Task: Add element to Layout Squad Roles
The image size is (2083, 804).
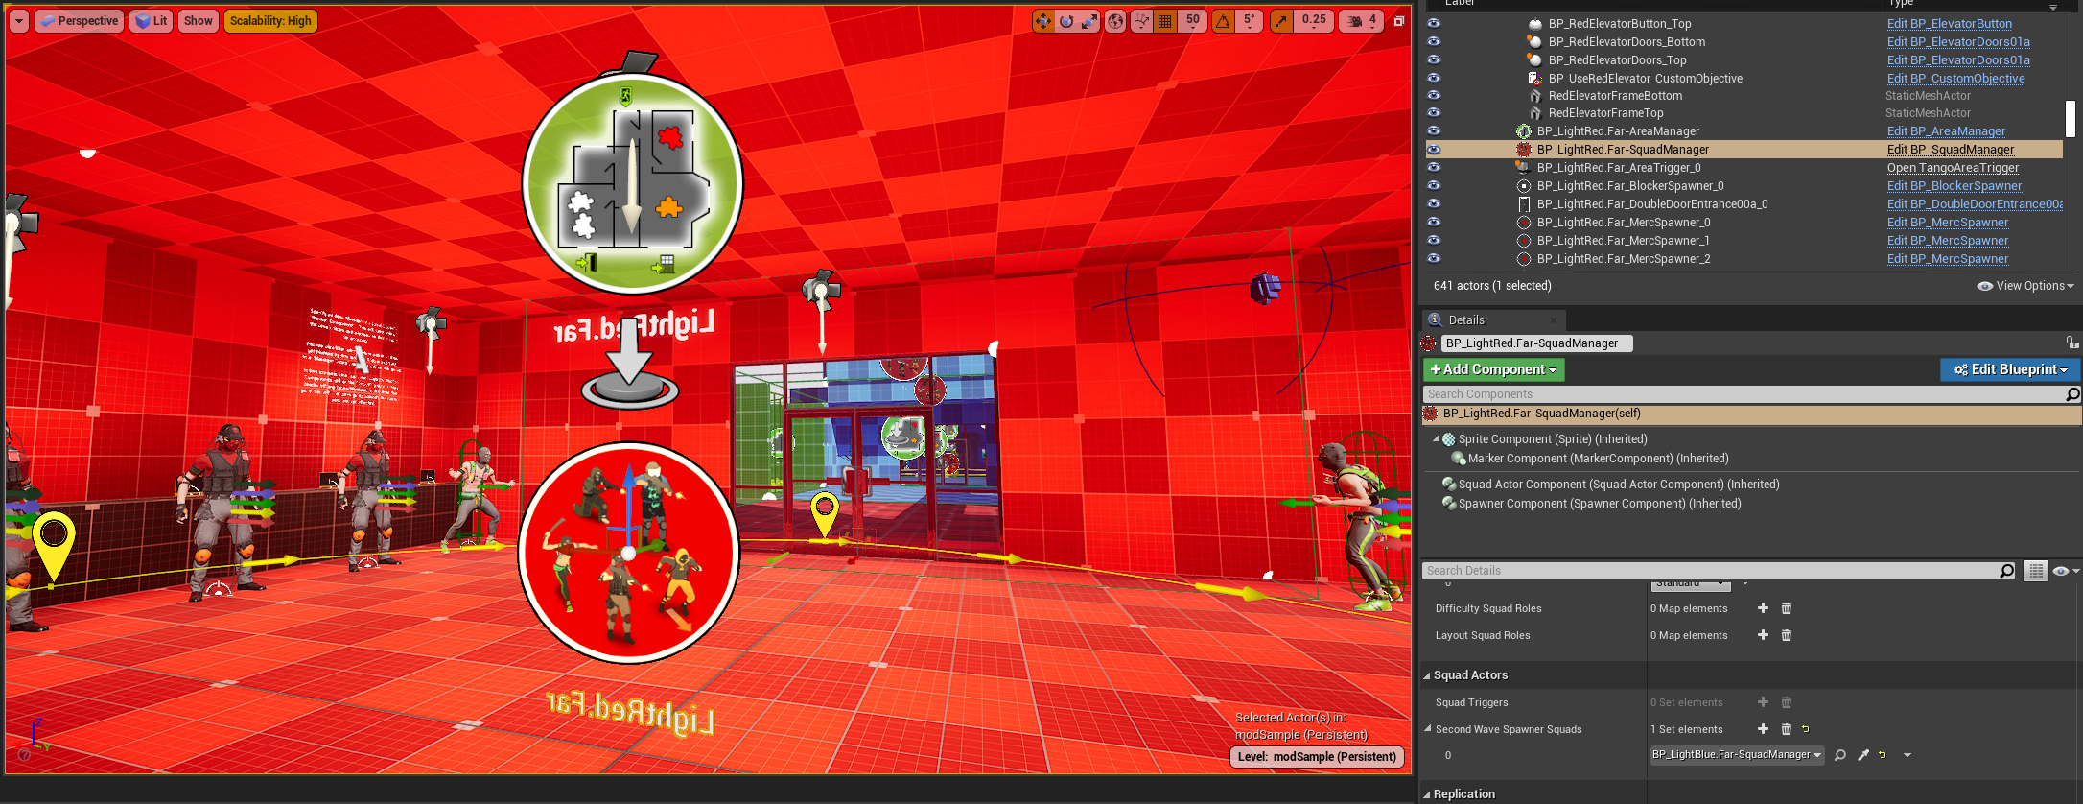Action: [x=1763, y=635]
